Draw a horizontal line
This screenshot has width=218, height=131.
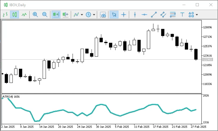pyautogui.click(x=144, y=14)
